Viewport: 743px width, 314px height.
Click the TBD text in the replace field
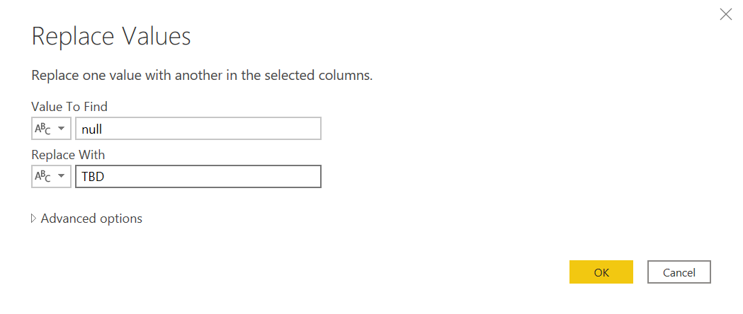pyautogui.click(x=93, y=176)
